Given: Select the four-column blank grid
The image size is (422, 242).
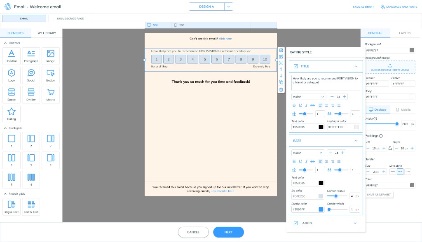Looking at the screenshot, I should [31, 179].
